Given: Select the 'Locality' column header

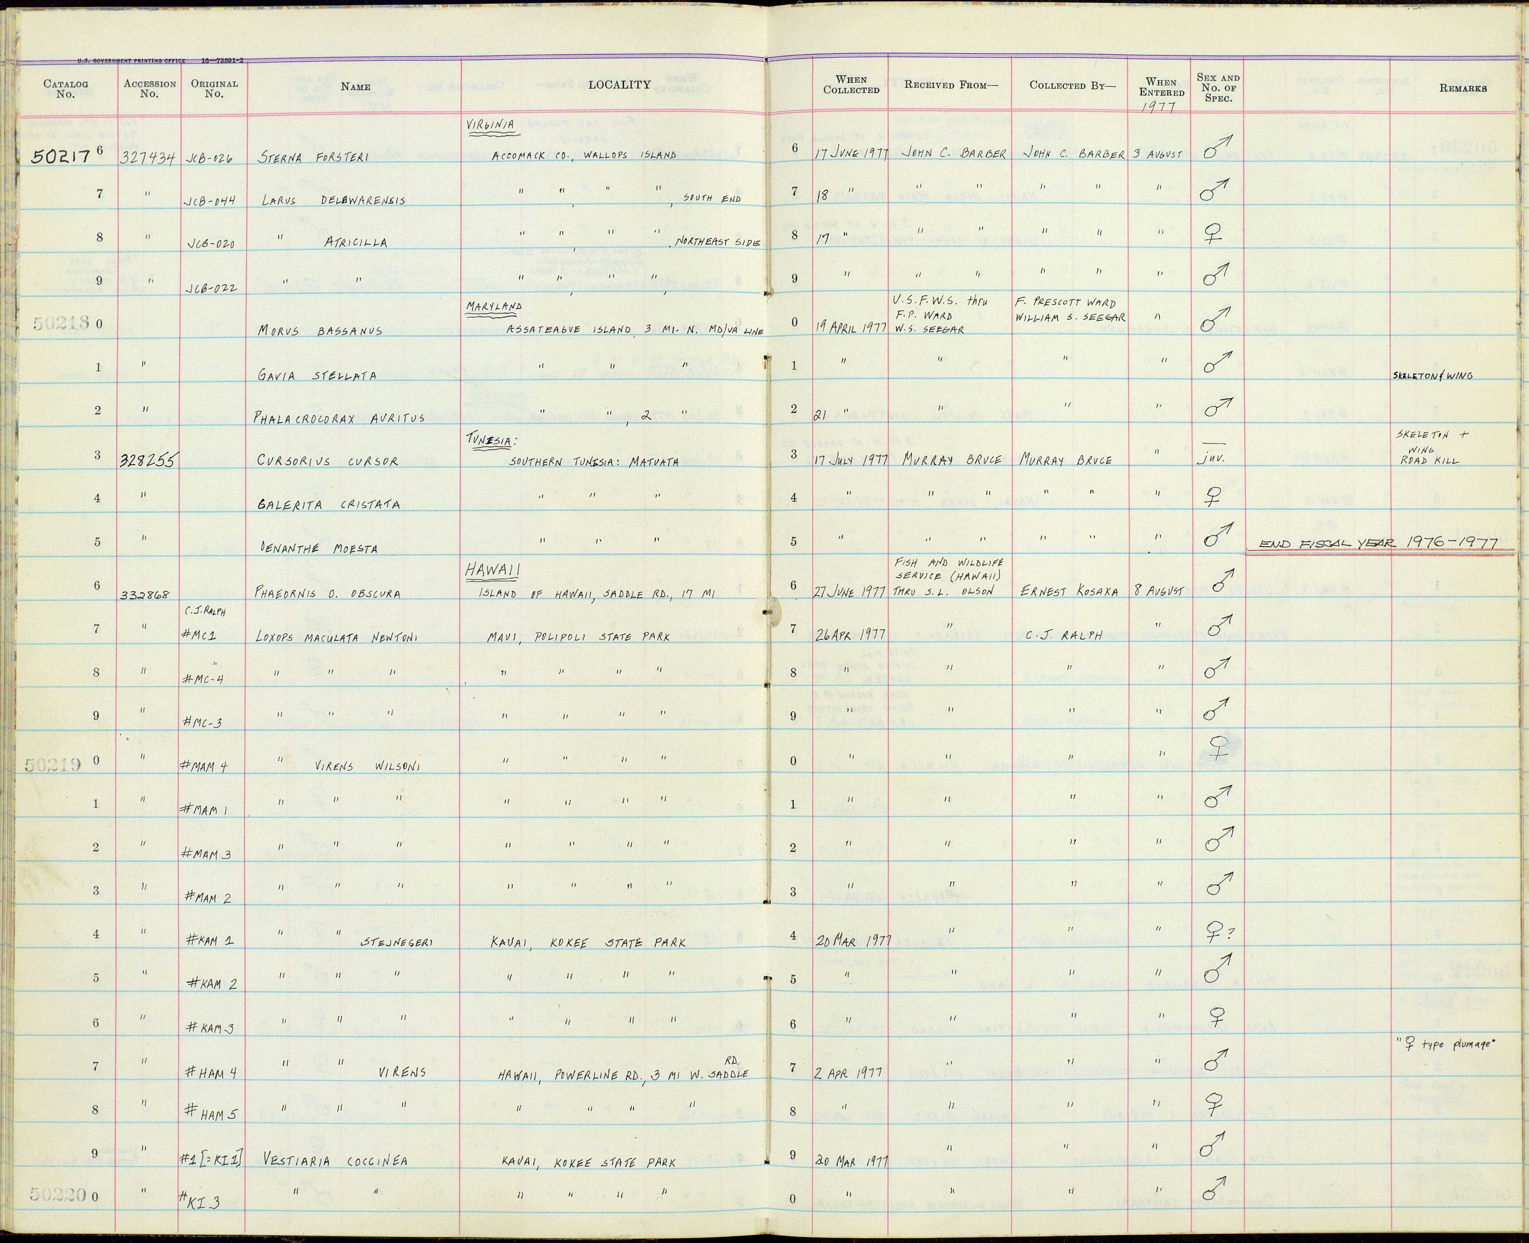Looking at the screenshot, I should pyautogui.click(x=619, y=85).
